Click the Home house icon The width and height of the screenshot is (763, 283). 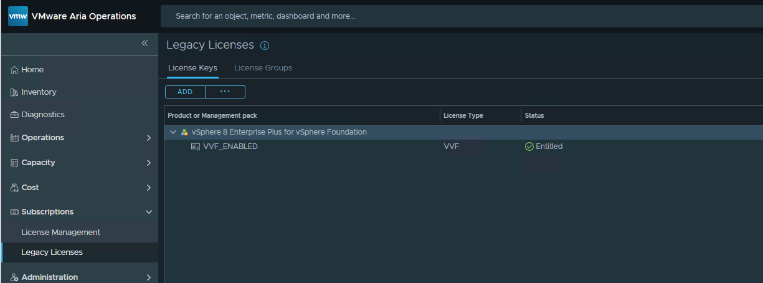click(14, 70)
